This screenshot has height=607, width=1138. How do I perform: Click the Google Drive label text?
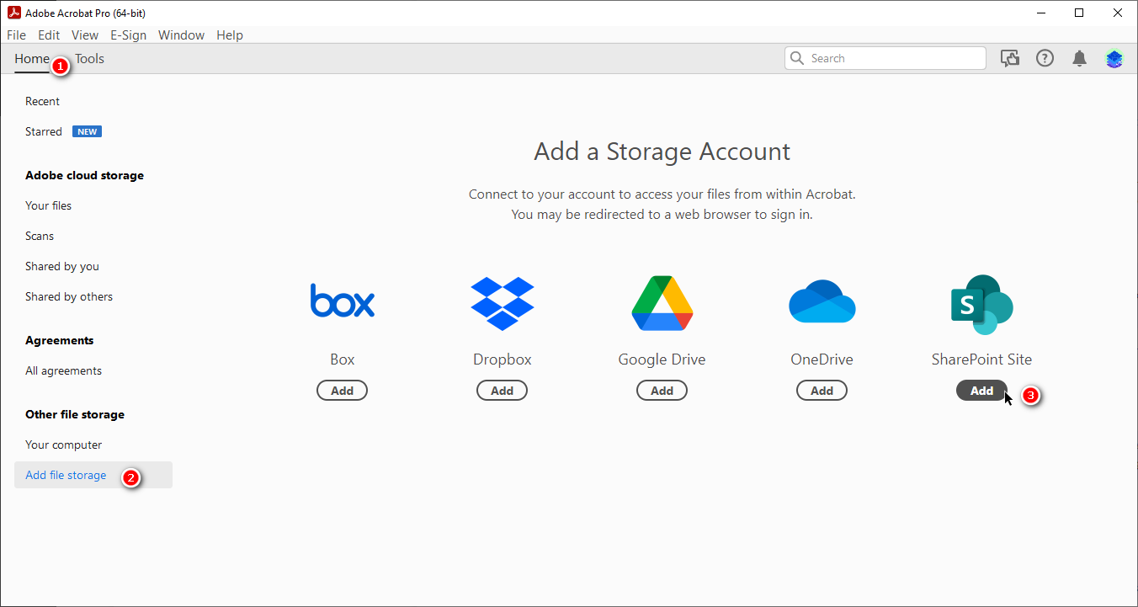(x=662, y=359)
